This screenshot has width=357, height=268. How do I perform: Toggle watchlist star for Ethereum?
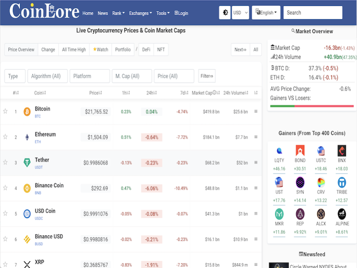coord(5,137)
